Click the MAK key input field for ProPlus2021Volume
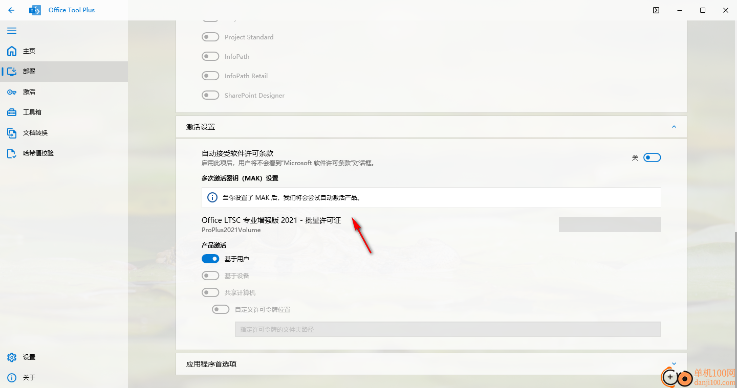 (x=610, y=224)
